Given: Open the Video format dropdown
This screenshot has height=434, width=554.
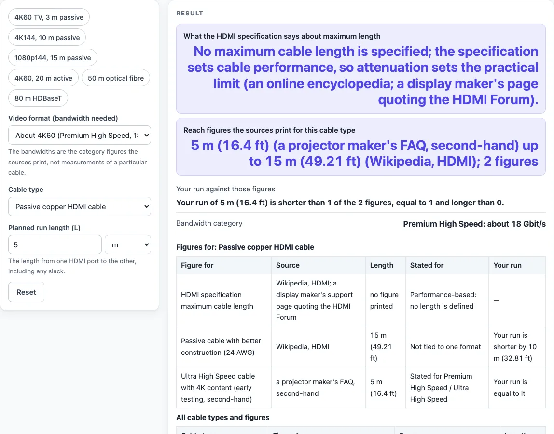Looking at the screenshot, I should [80, 135].
